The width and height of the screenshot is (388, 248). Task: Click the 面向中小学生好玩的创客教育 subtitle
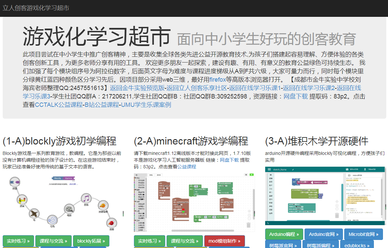[267, 39]
